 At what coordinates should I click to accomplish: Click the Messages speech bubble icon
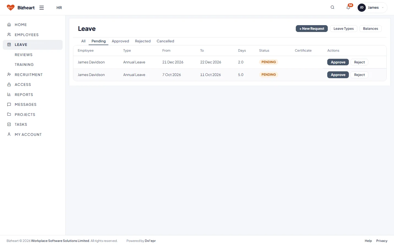(x=9, y=104)
